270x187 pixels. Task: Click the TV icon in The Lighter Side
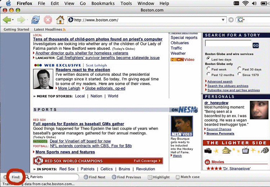coord(245,150)
